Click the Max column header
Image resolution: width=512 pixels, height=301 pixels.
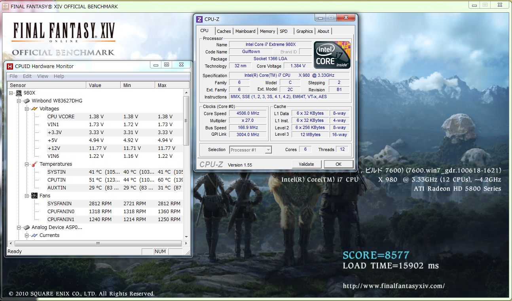172,85
